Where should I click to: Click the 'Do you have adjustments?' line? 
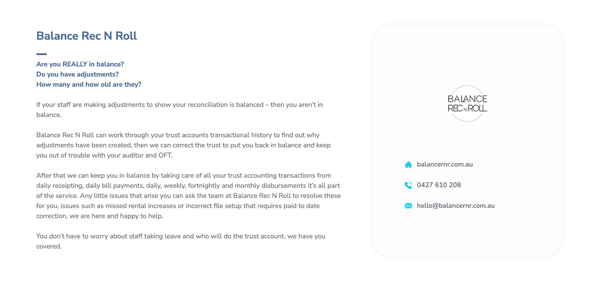(78, 74)
